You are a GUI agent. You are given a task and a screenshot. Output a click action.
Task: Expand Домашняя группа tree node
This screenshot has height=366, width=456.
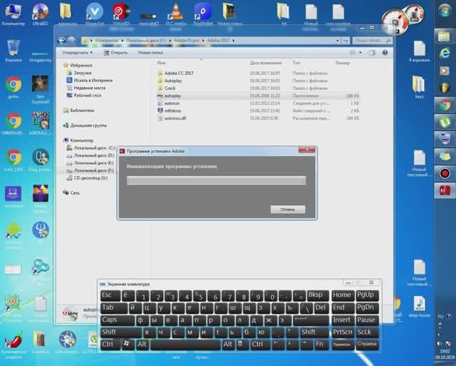point(85,125)
